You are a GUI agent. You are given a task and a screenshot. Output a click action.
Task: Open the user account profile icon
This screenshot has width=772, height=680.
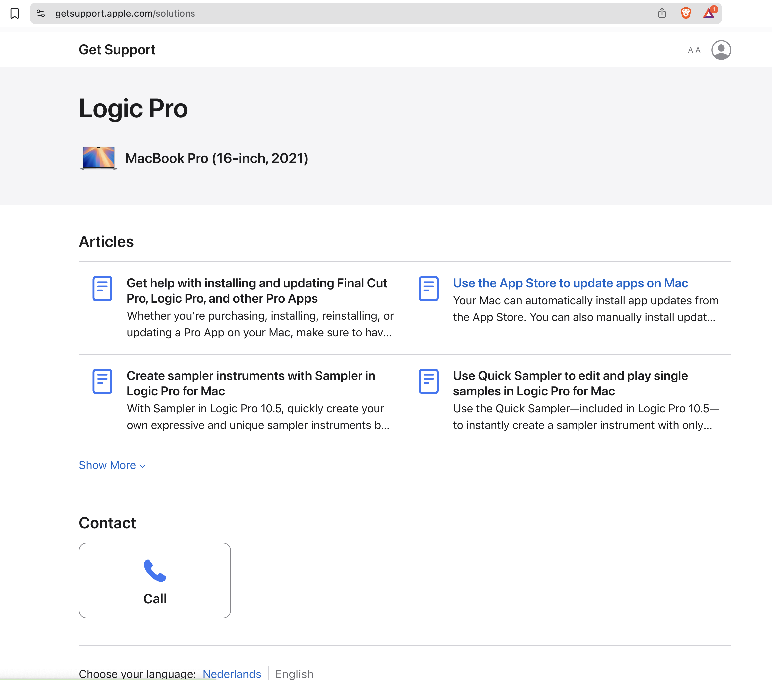point(721,50)
